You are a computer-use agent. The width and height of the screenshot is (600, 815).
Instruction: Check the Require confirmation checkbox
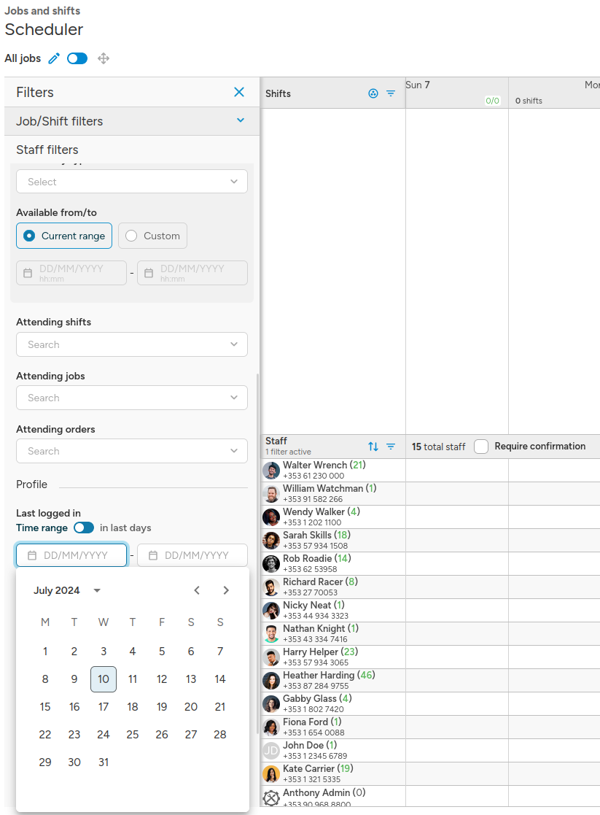(481, 447)
